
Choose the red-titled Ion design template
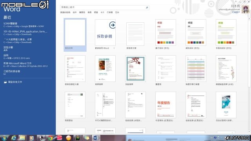point(166,33)
